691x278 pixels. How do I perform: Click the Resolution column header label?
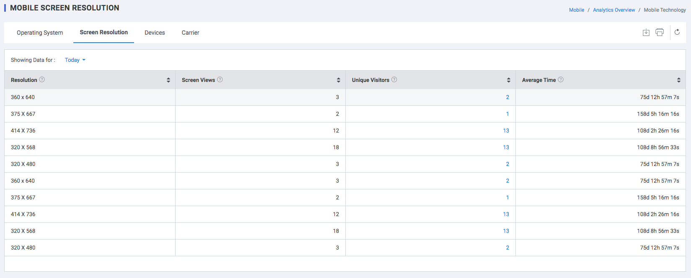tap(24, 80)
